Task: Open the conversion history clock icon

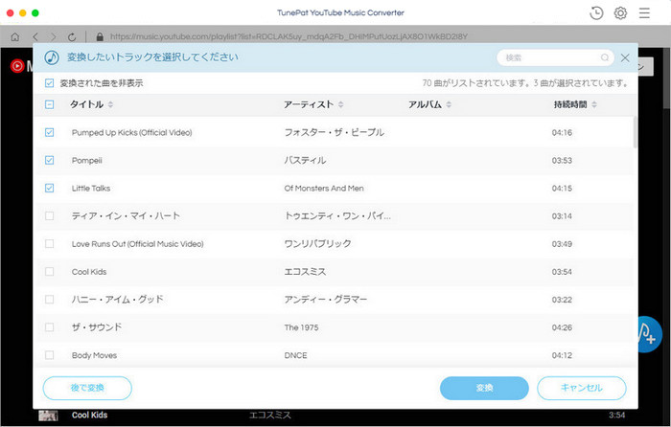Action: [x=596, y=13]
